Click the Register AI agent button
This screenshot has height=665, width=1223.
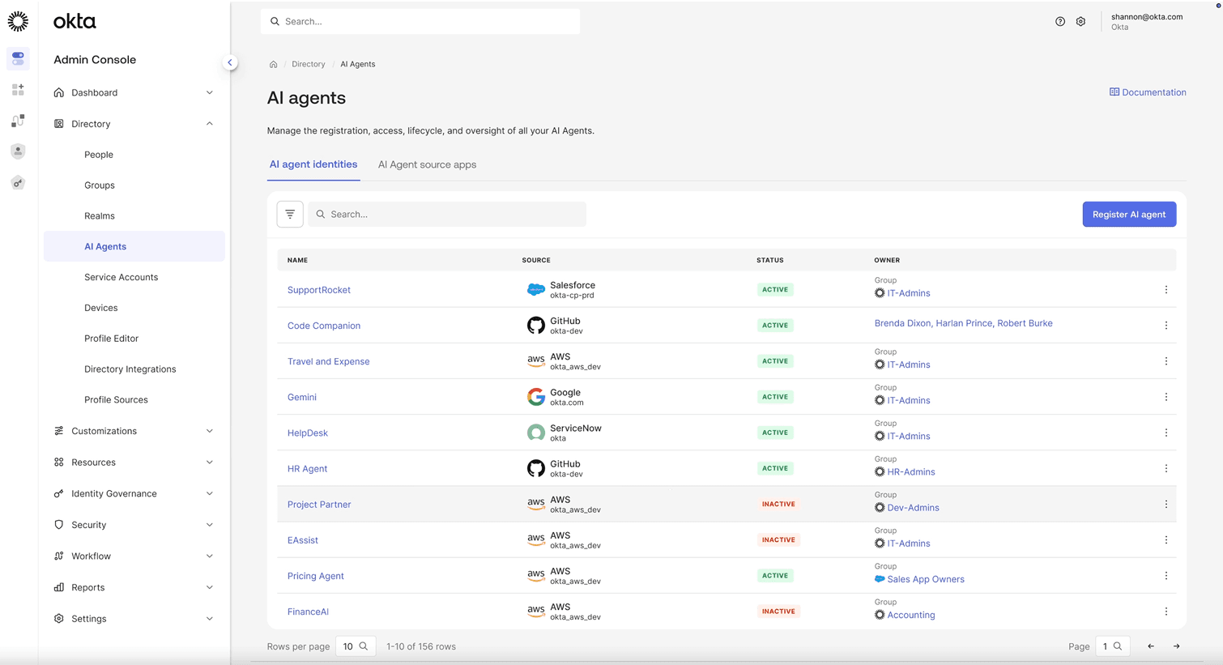tap(1128, 215)
